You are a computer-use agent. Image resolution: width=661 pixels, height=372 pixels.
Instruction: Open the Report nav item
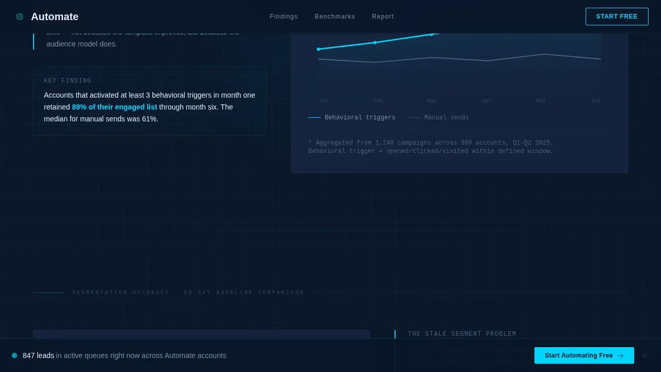pos(383,17)
